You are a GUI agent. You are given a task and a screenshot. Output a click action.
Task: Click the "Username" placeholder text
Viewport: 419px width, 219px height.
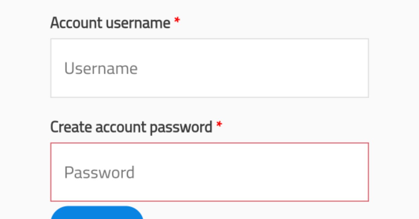click(x=101, y=69)
